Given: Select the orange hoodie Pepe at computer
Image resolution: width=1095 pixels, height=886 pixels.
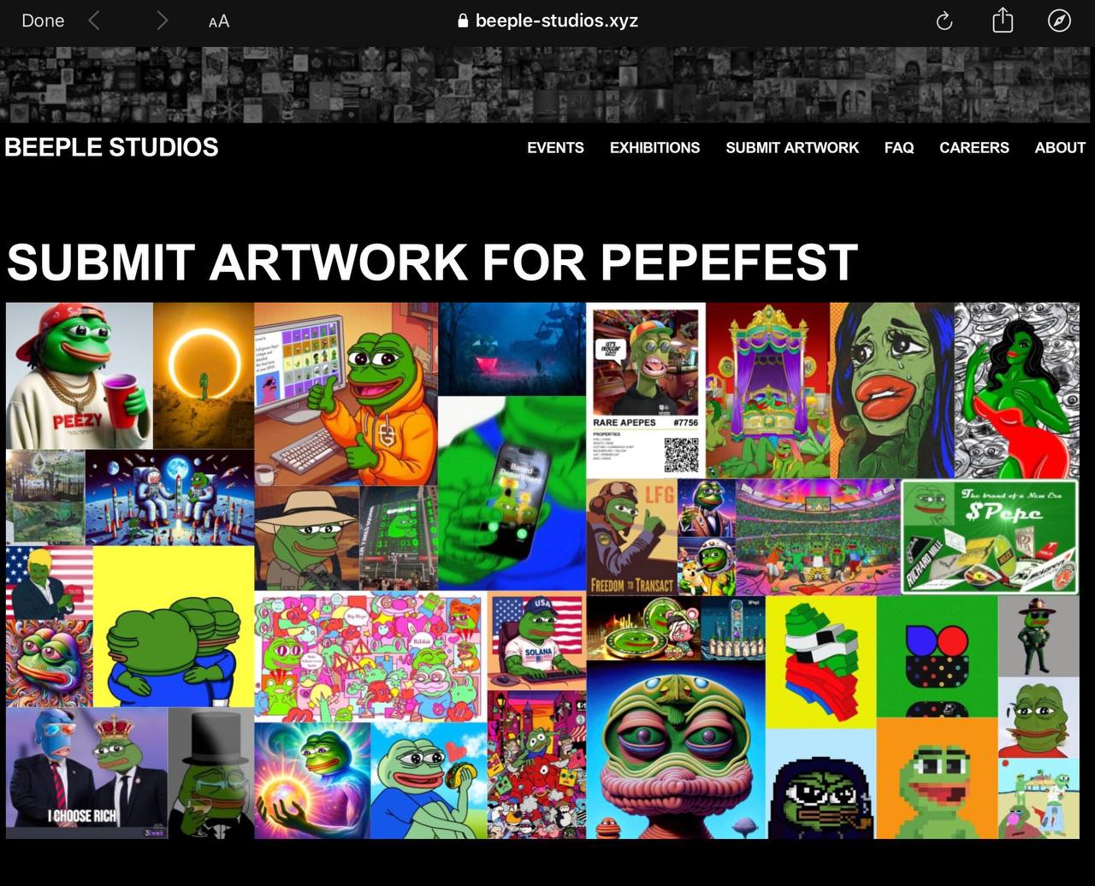Looking at the screenshot, I should 346,393.
